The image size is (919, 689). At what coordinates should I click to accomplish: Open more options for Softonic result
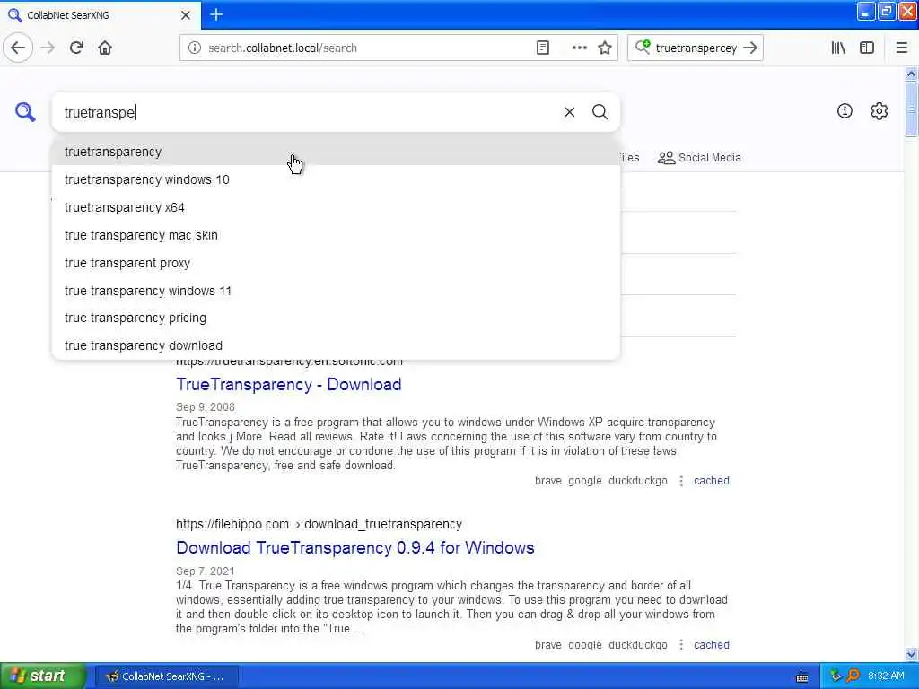(681, 481)
